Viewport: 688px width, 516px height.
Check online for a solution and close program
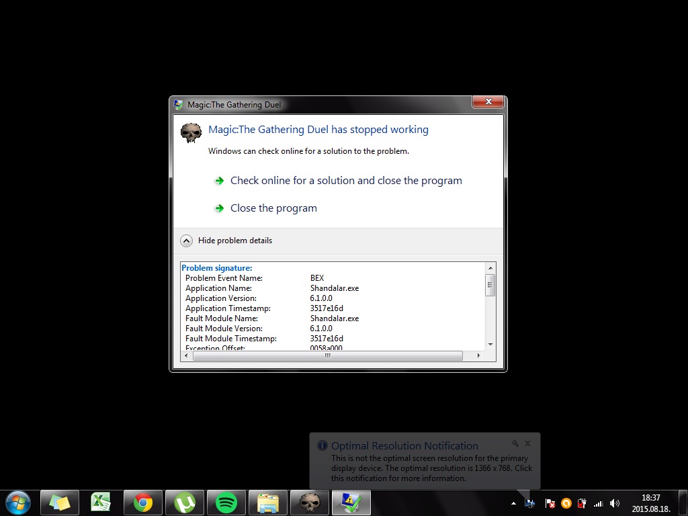[x=346, y=181]
